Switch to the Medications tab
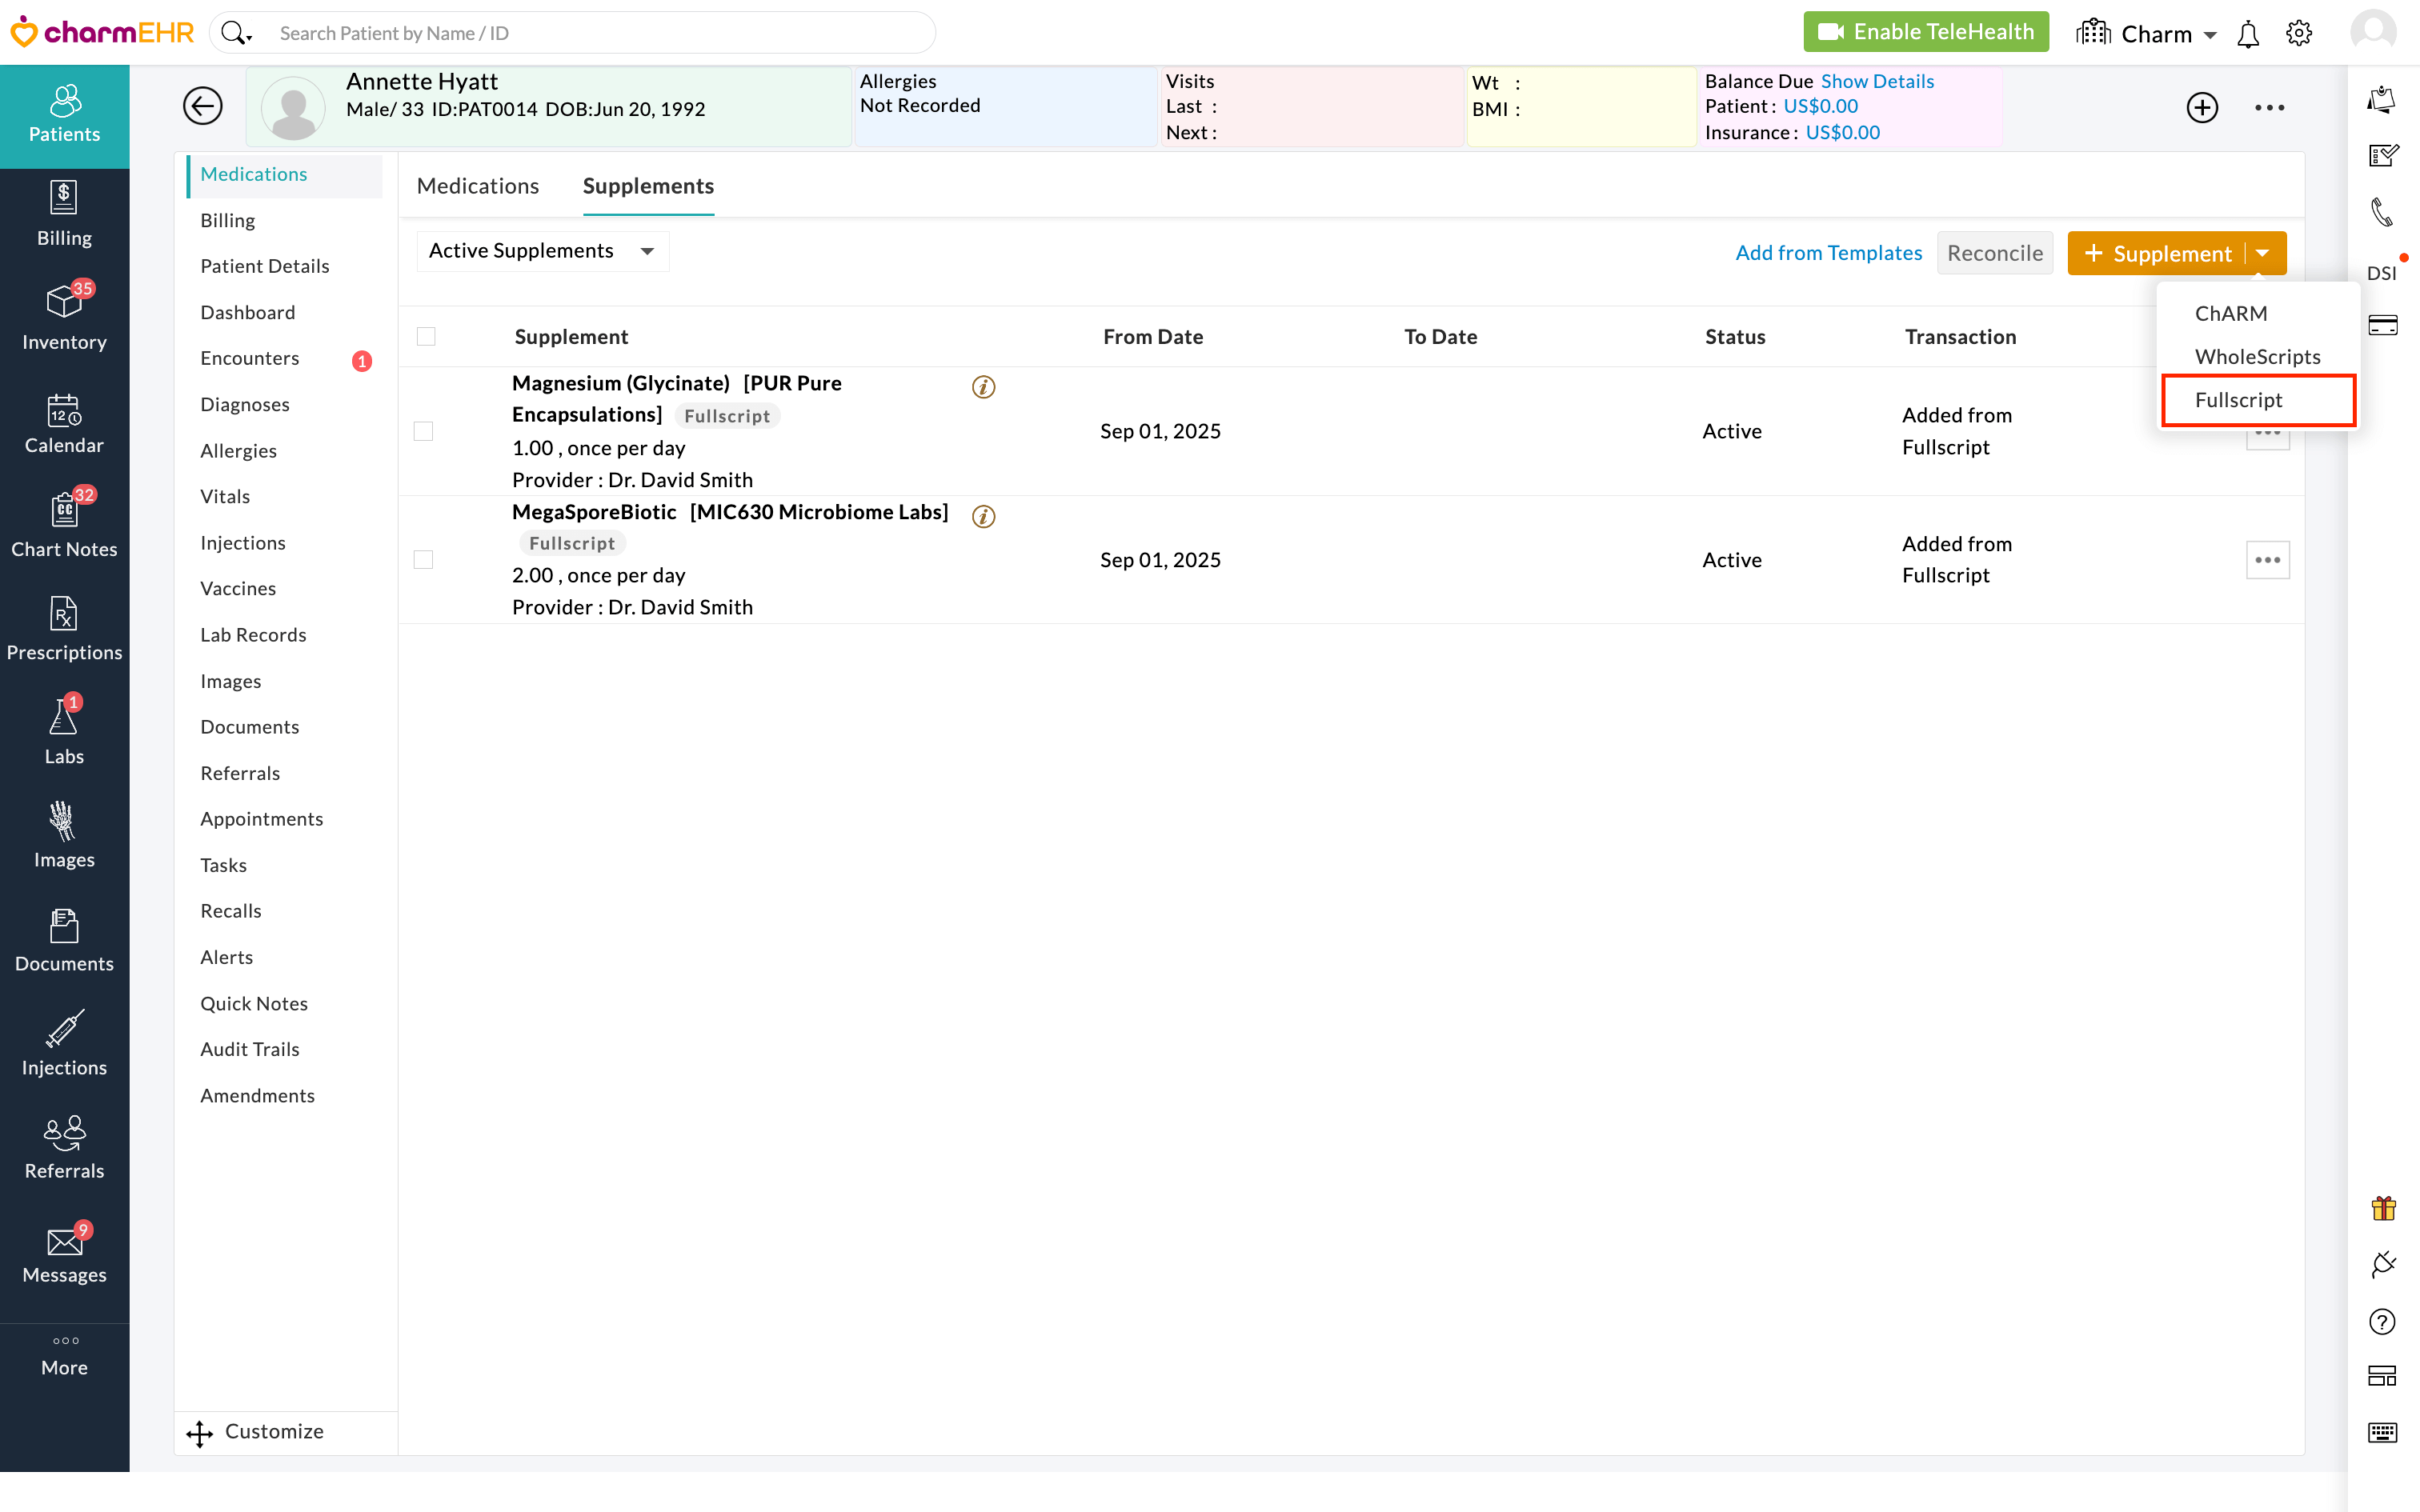 coord(478,186)
